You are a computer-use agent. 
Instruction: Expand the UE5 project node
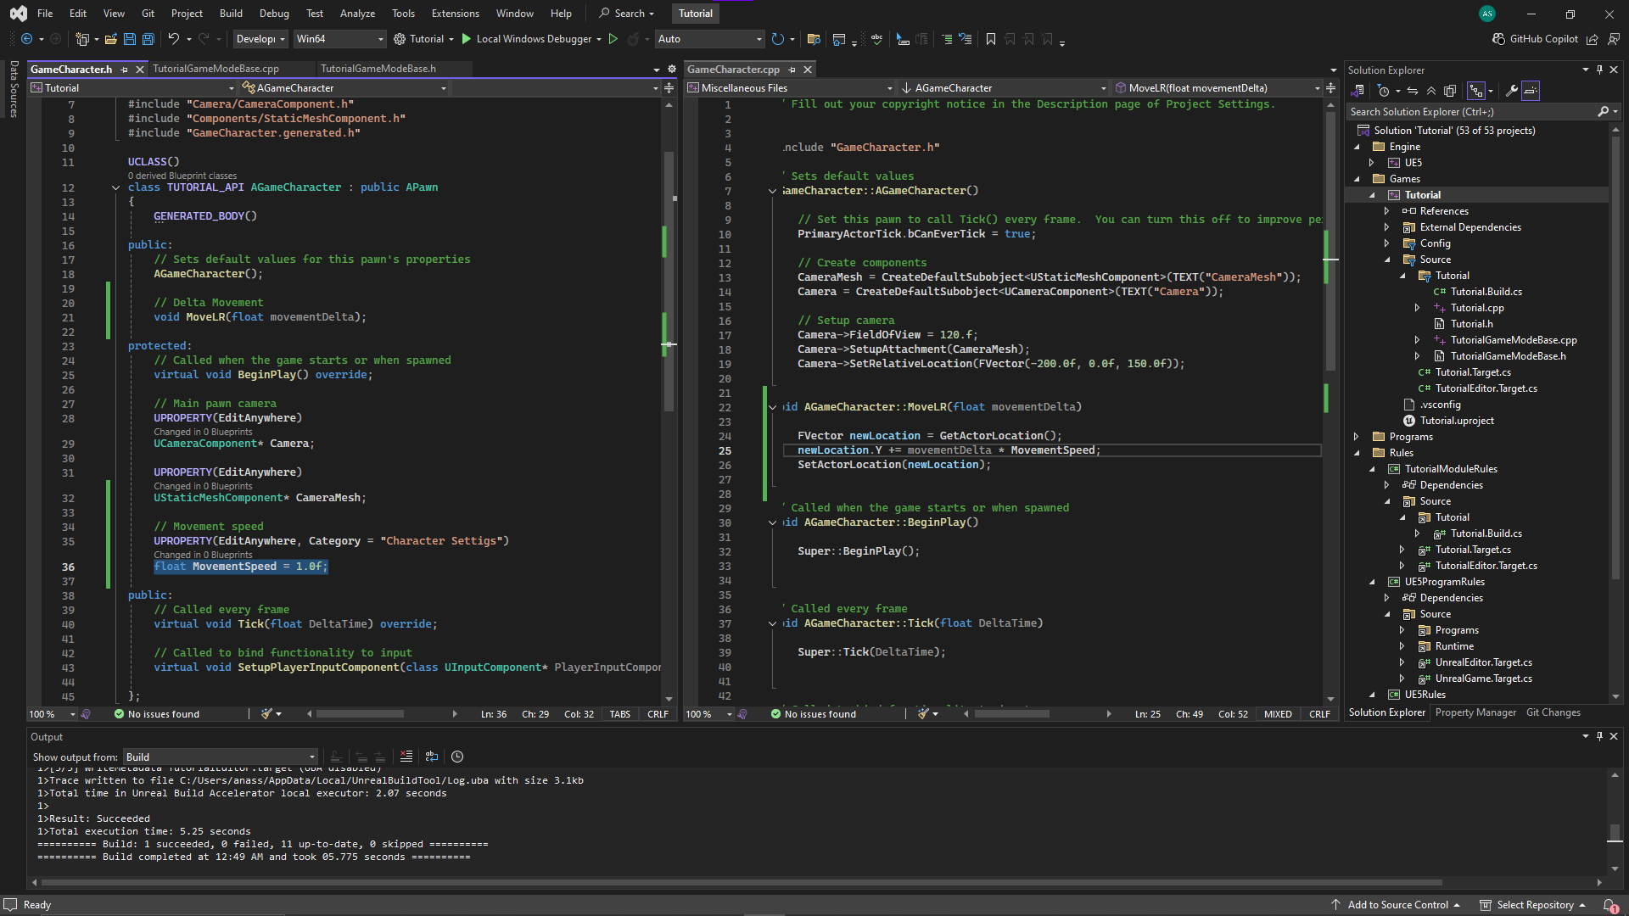1371,163
